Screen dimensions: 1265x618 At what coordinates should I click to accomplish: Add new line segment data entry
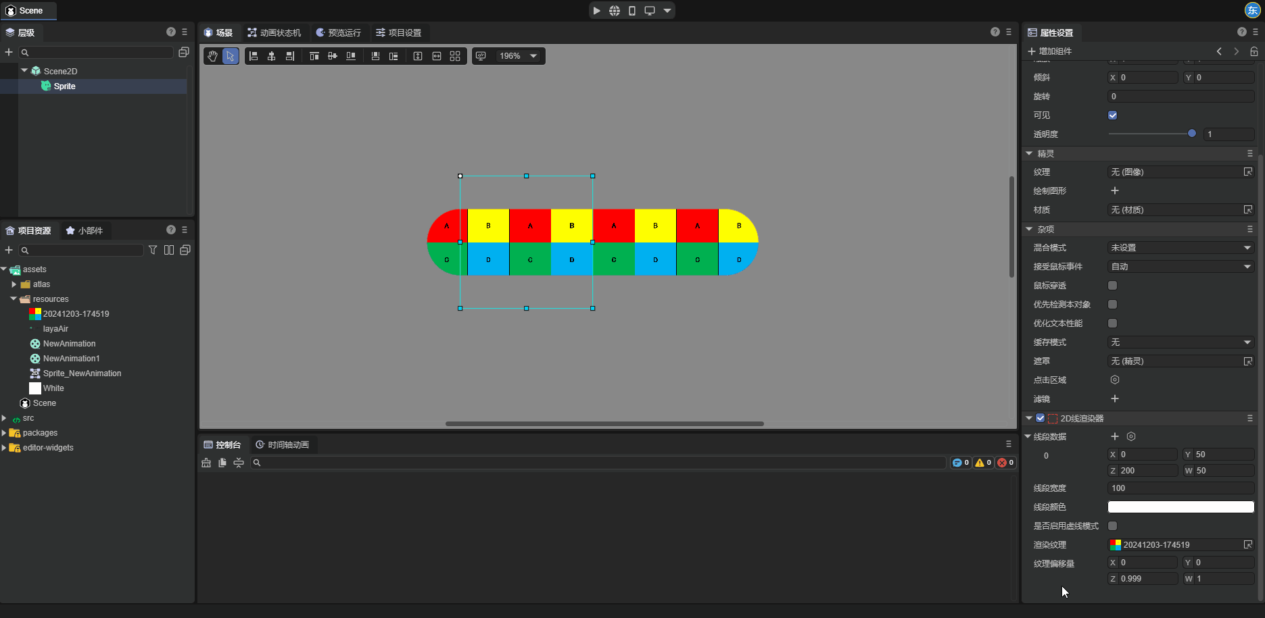1115,436
